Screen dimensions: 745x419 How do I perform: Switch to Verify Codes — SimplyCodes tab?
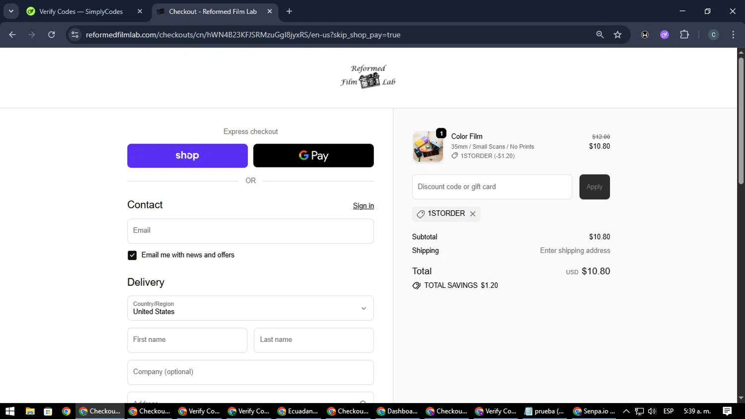coord(81,11)
